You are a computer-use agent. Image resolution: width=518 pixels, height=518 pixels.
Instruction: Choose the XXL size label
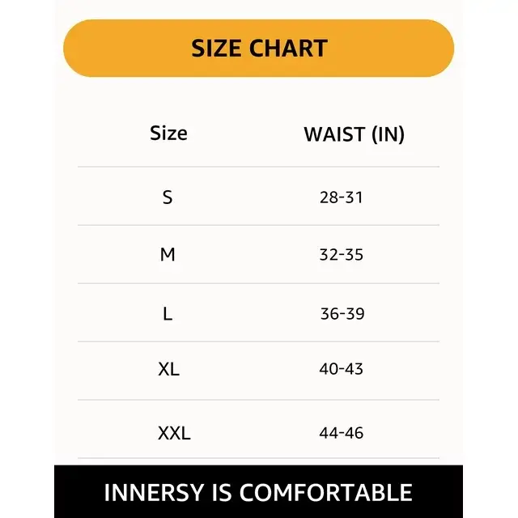tap(174, 433)
